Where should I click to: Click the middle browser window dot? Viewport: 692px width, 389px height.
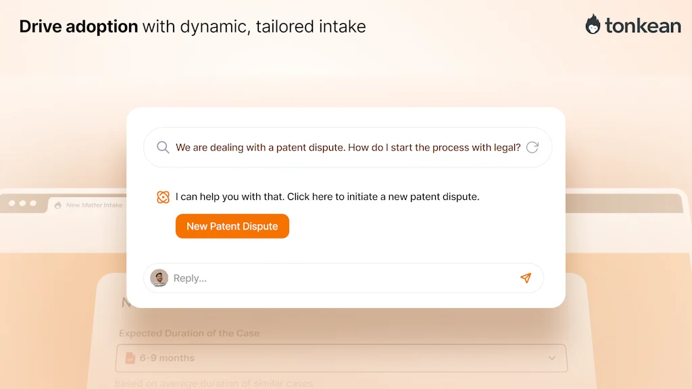pos(24,201)
